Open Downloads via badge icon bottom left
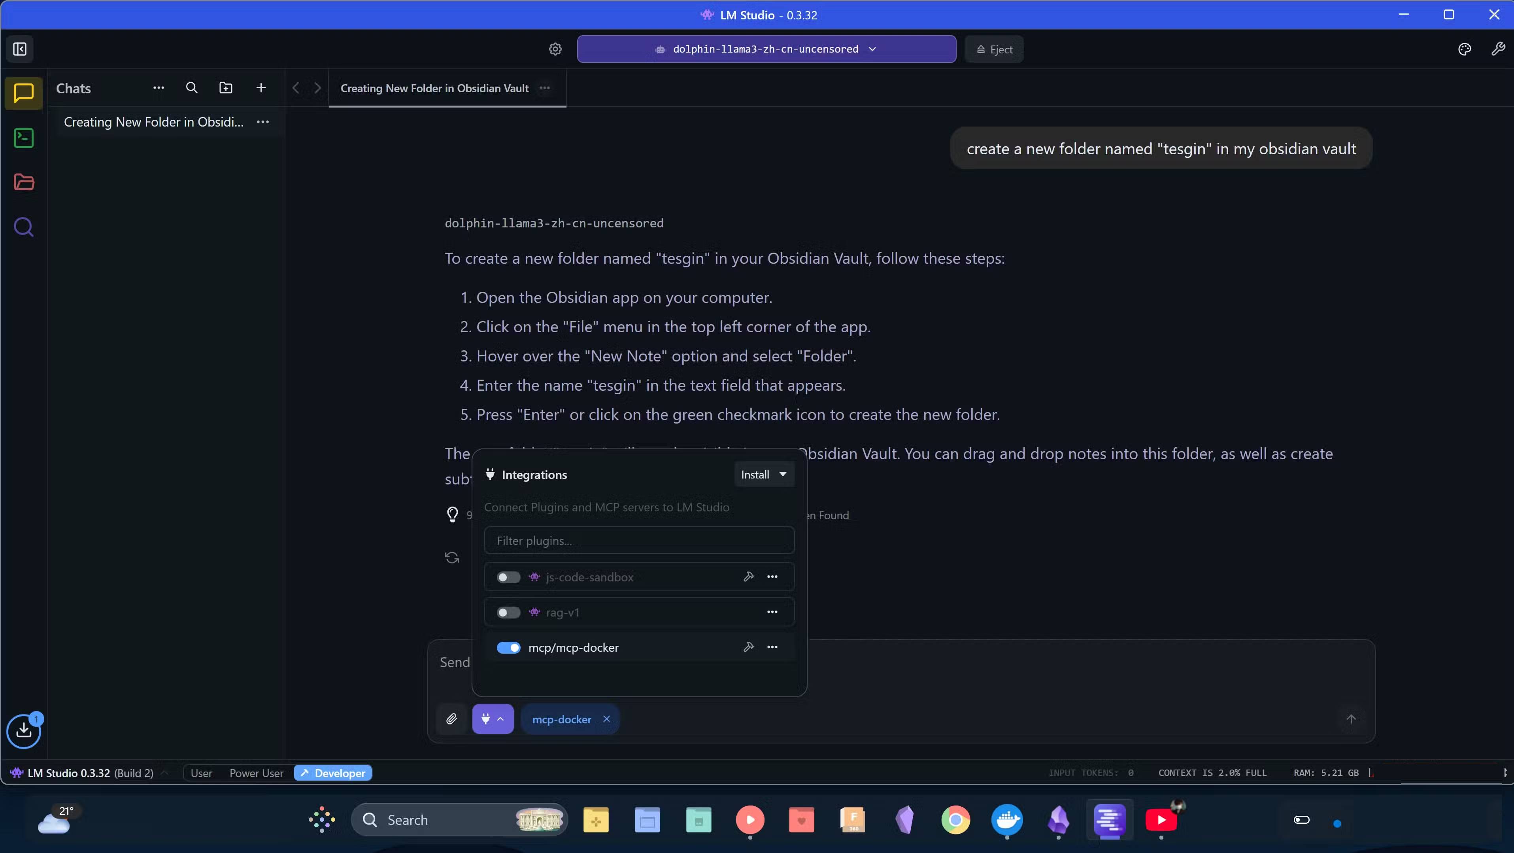The image size is (1514, 853). [x=24, y=731]
